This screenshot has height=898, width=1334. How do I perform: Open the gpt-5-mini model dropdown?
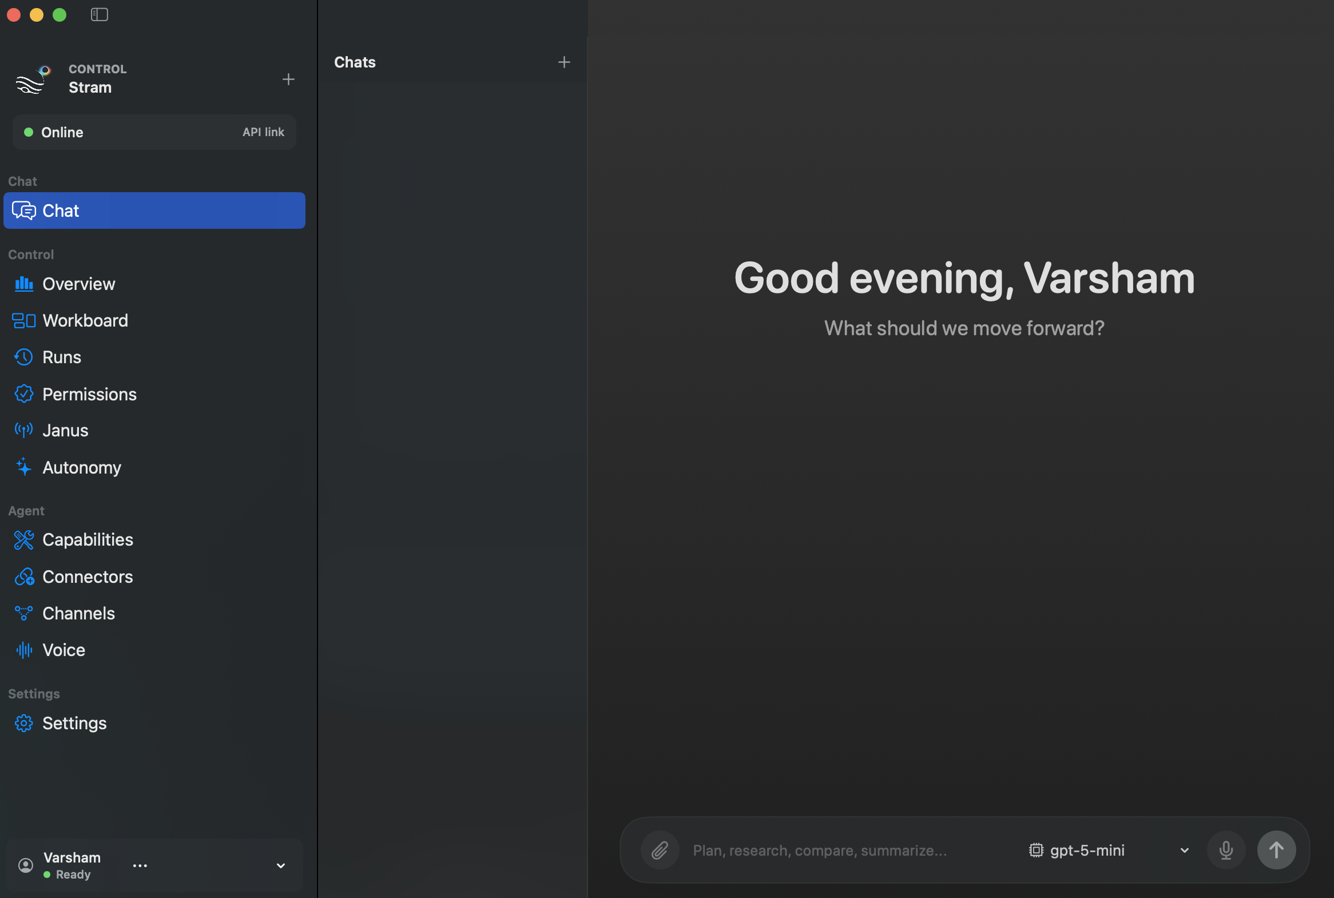point(1109,850)
